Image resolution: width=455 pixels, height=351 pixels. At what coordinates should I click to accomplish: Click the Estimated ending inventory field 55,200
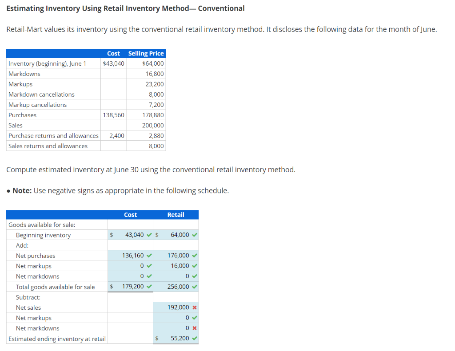[176, 338]
